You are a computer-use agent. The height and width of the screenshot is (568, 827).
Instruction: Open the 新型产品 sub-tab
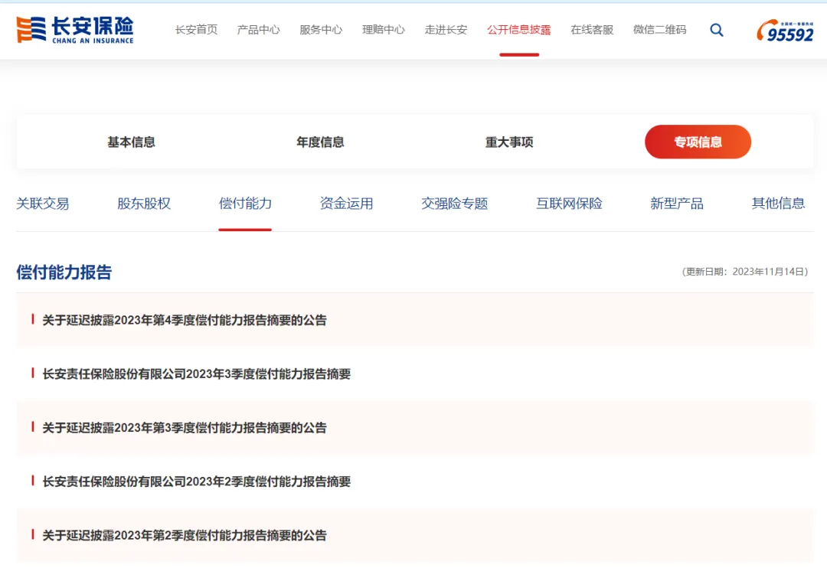click(x=677, y=204)
